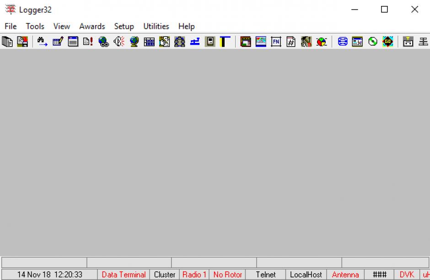The image size is (430, 280).
Task: Click the save logbook floppy icon
Action: pos(22,42)
